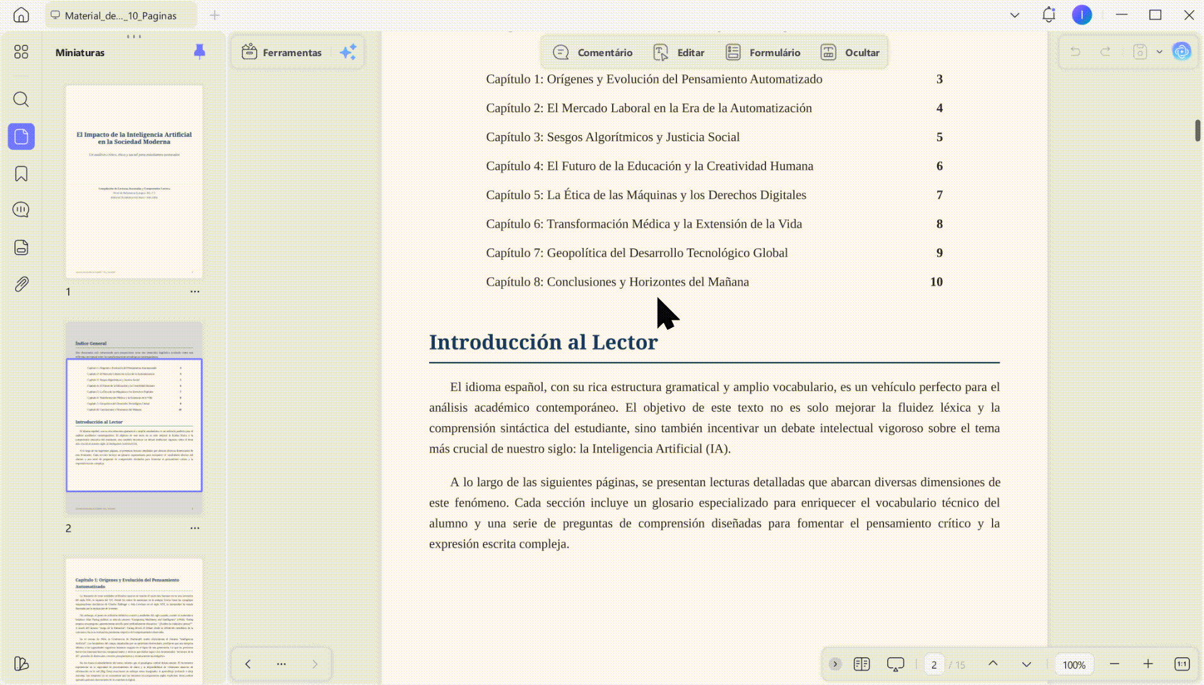
Task: Select page 1 thumbnail
Action: [134, 182]
